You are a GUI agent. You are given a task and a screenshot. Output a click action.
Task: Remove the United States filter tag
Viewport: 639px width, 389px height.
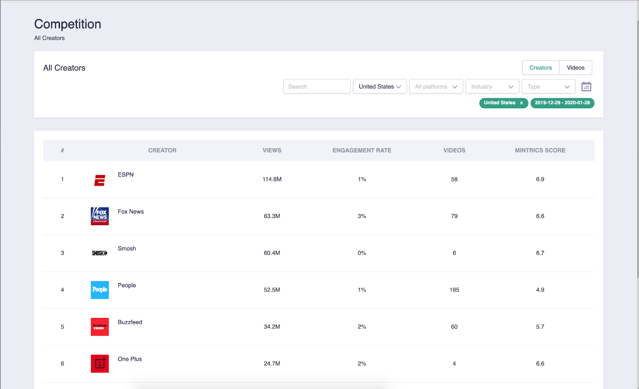point(521,103)
